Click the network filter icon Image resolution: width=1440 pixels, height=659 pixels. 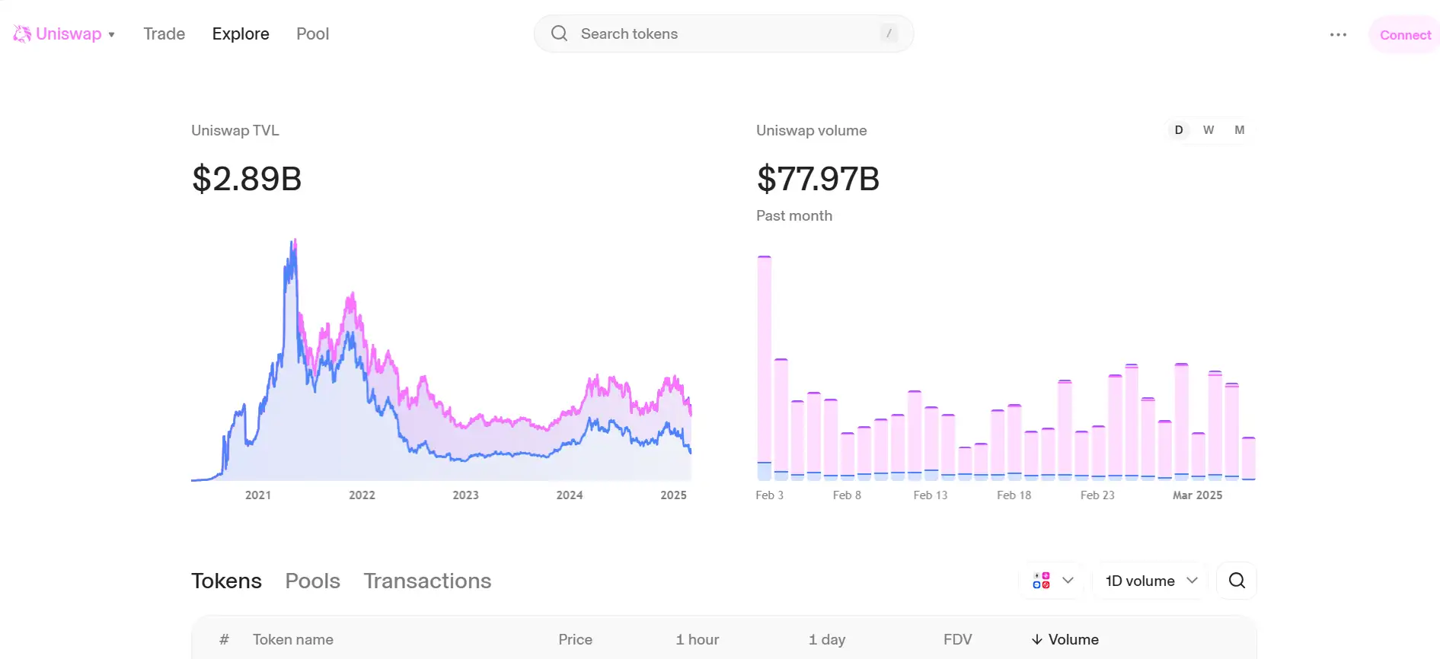tap(1041, 581)
